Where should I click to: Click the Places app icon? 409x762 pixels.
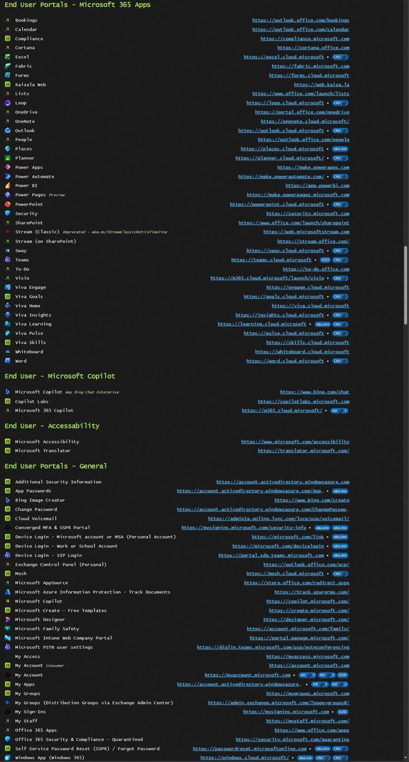(x=8, y=149)
